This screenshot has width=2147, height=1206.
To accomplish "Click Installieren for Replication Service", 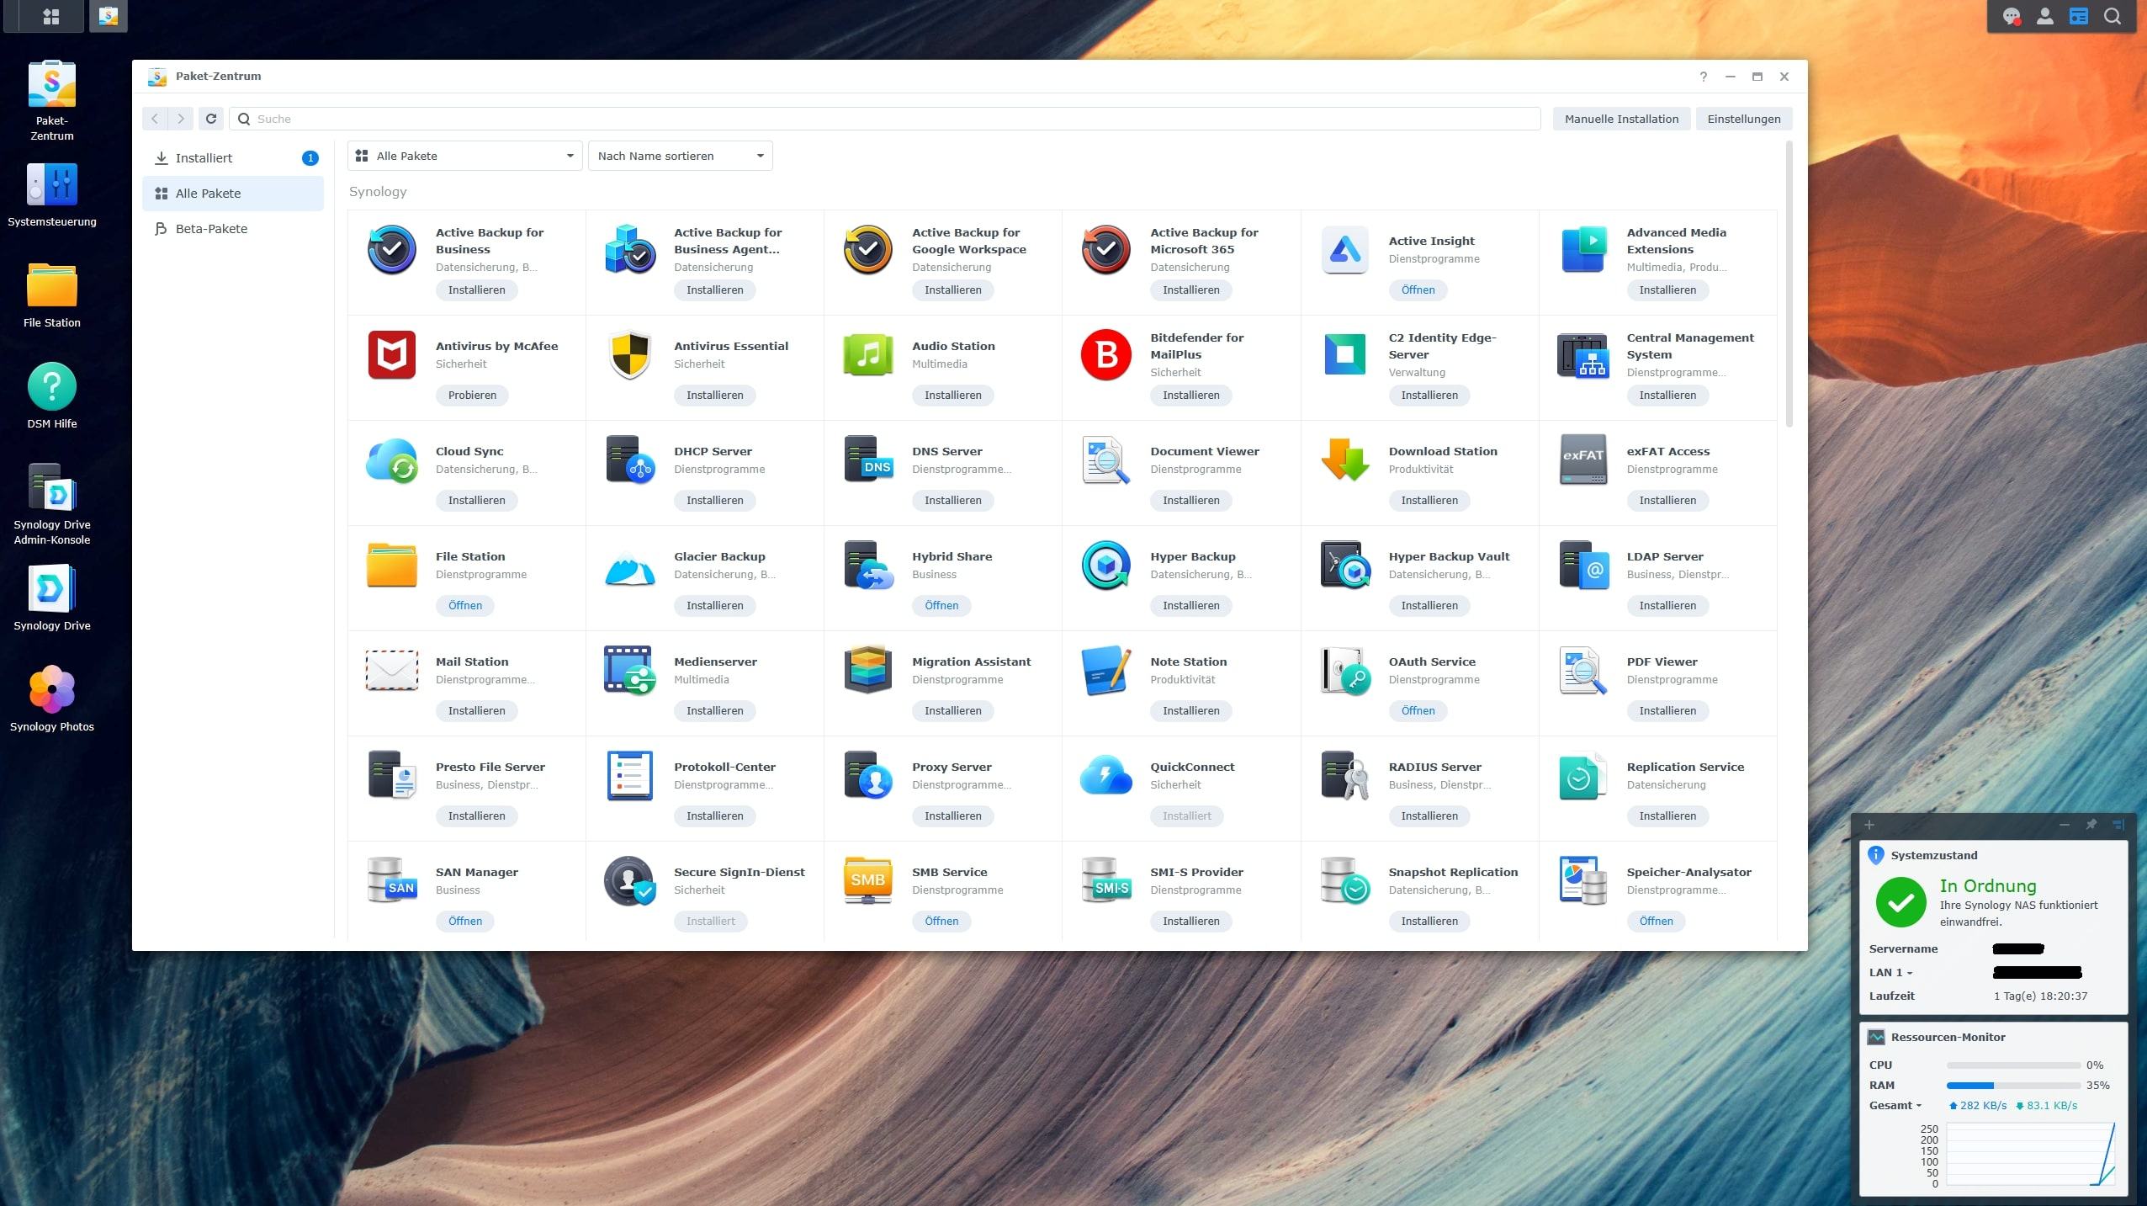I will [x=1667, y=816].
